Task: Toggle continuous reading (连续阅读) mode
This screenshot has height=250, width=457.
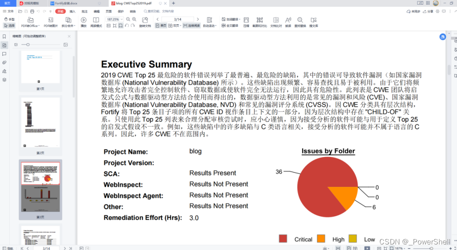Action: point(192,26)
